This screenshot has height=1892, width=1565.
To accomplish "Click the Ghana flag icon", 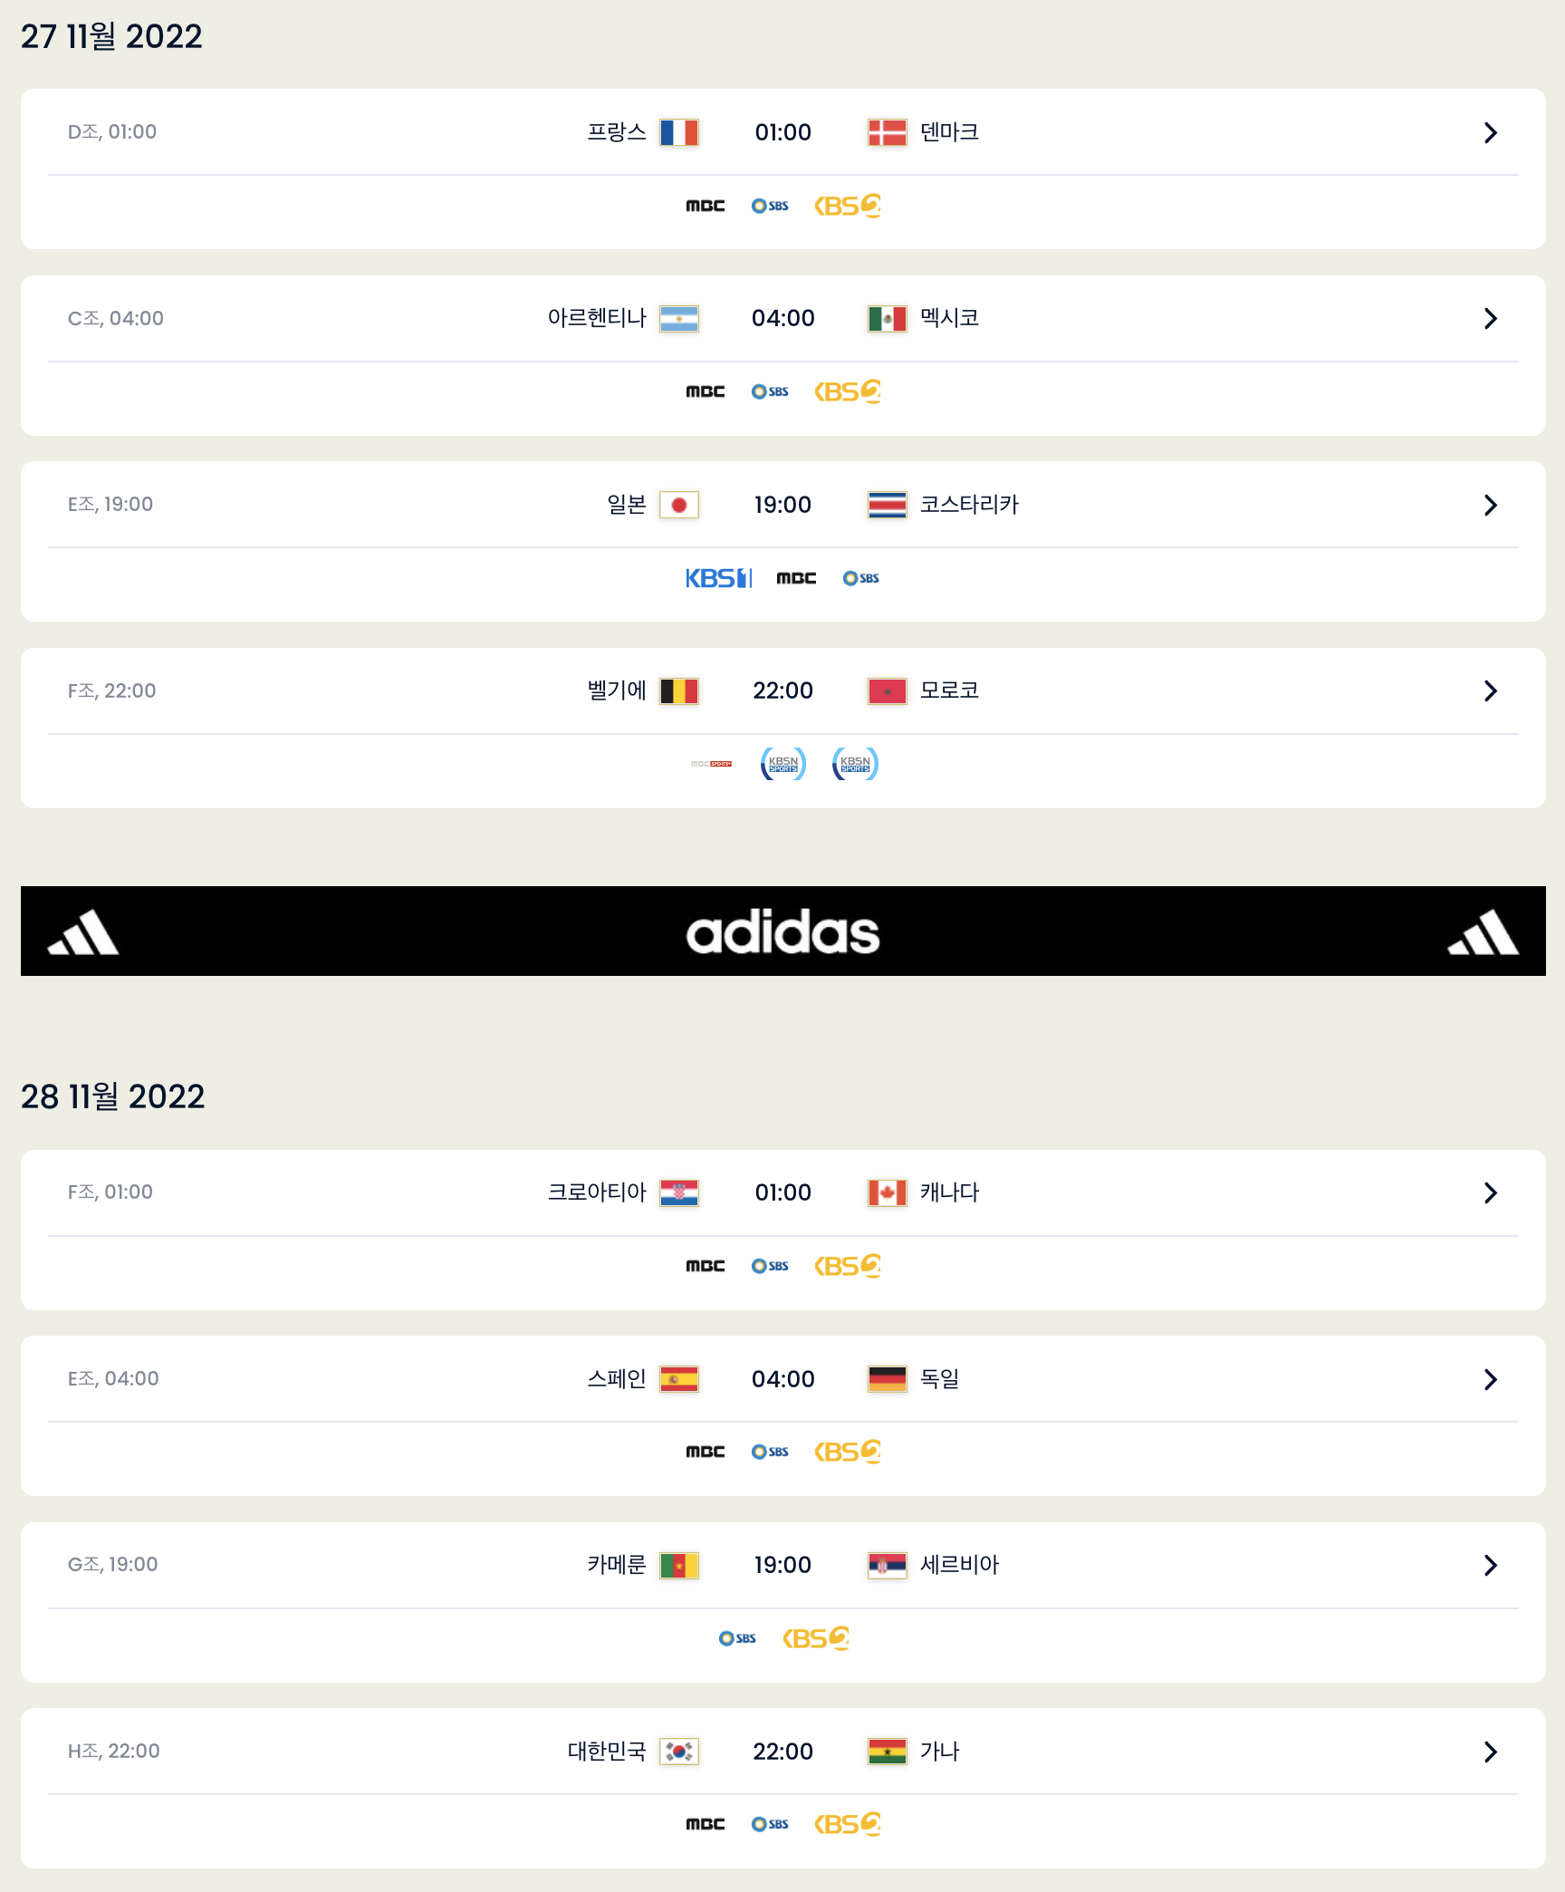I will (888, 1752).
